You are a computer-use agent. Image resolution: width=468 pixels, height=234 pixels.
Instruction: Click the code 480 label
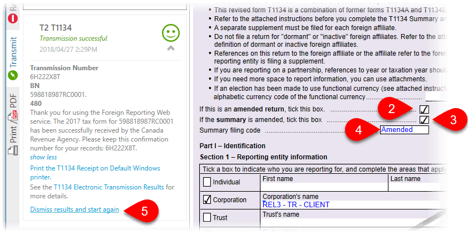pyautogui.click(x=36, y=104)
